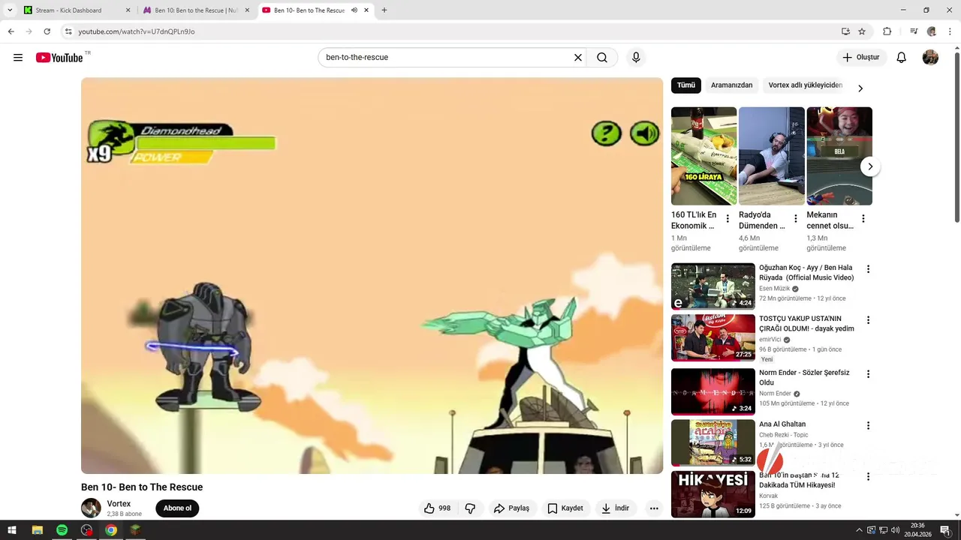Bookmark this page with the star icon

point(862,31)
